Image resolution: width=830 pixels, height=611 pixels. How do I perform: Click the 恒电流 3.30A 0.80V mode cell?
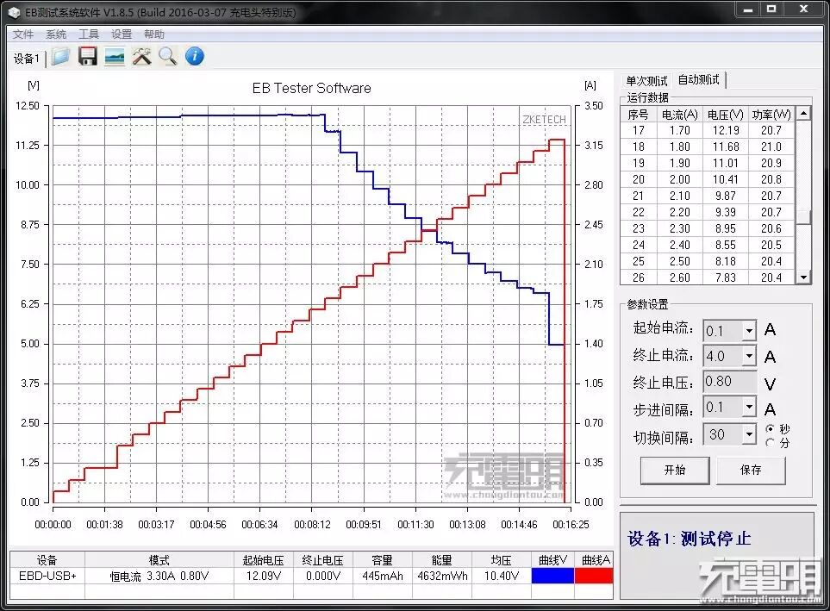pos(159,576)
